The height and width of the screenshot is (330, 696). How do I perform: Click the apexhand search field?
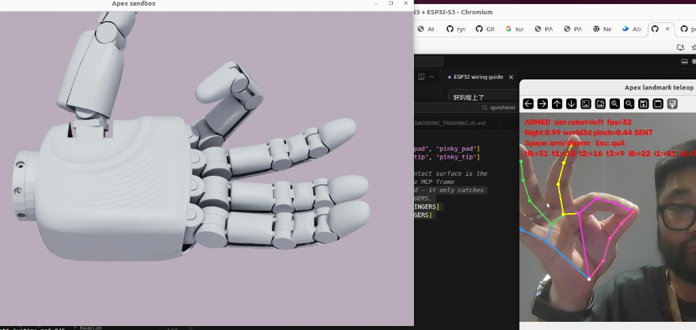pyautogui.click(x=500, y=107)
